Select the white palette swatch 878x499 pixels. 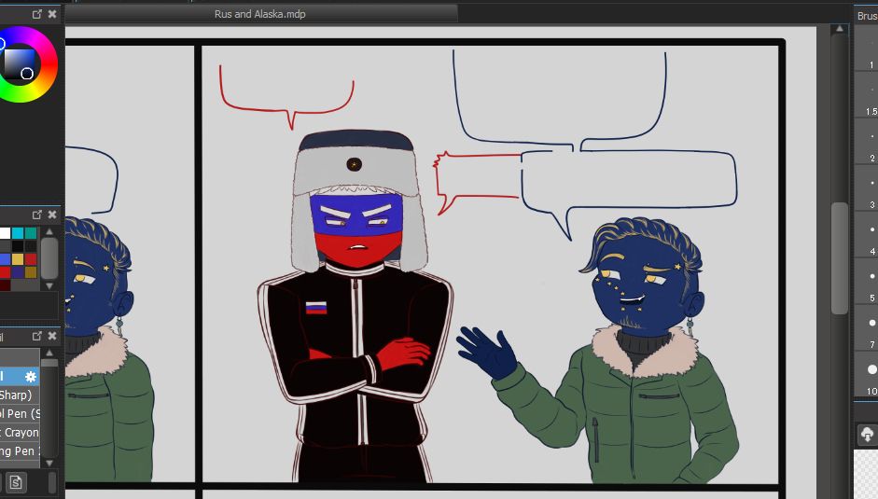[5, 233]
